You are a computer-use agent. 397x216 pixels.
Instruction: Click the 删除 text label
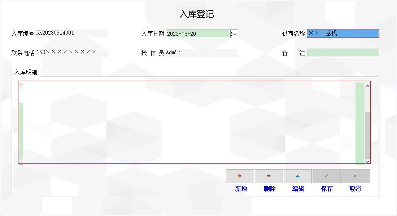tap(270, 189)
